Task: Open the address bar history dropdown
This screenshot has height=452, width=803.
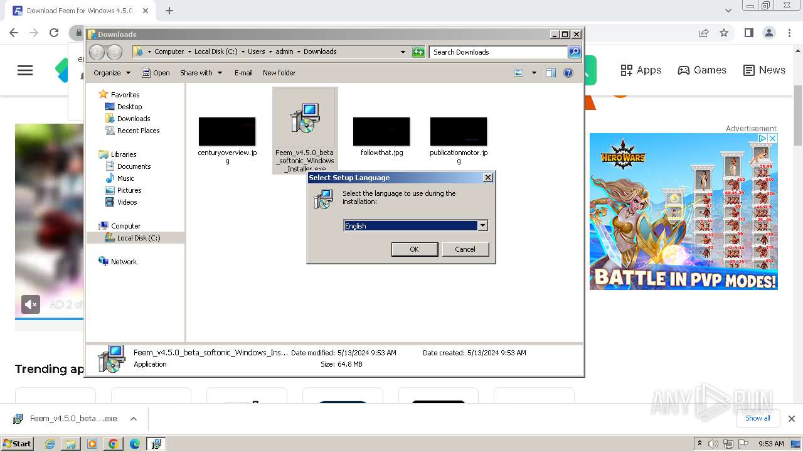Action: tap(403, 52)
